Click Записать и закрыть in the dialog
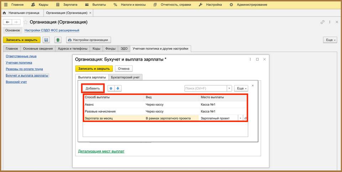This screenshot has width=342, height=172. 94,69
